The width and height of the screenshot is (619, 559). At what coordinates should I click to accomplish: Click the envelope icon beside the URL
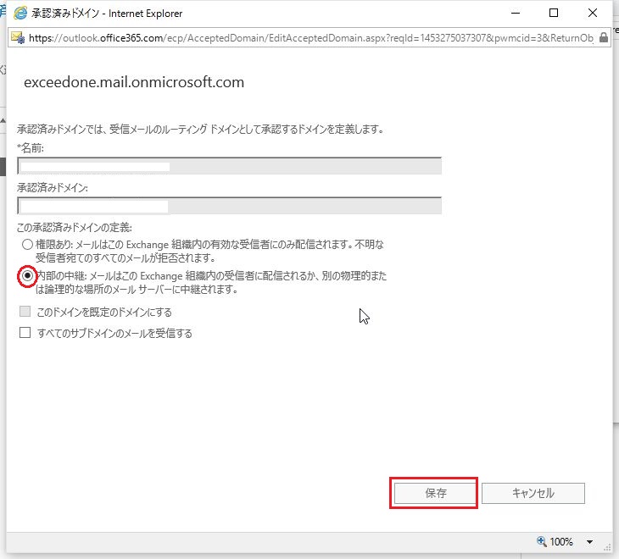coord(18,37)
